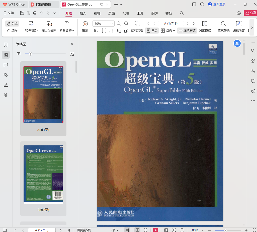Switch to the 插入 ribbon tab
Screen dimensions: 257x232
tap(83, 13)
